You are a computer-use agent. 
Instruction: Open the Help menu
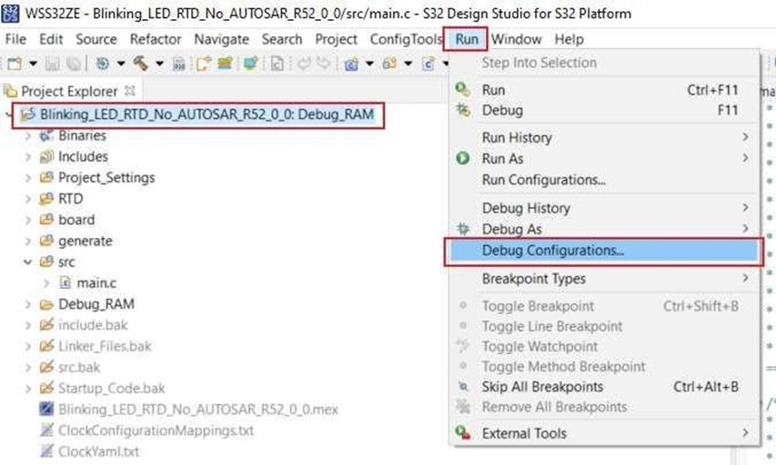tap(569, 39)
